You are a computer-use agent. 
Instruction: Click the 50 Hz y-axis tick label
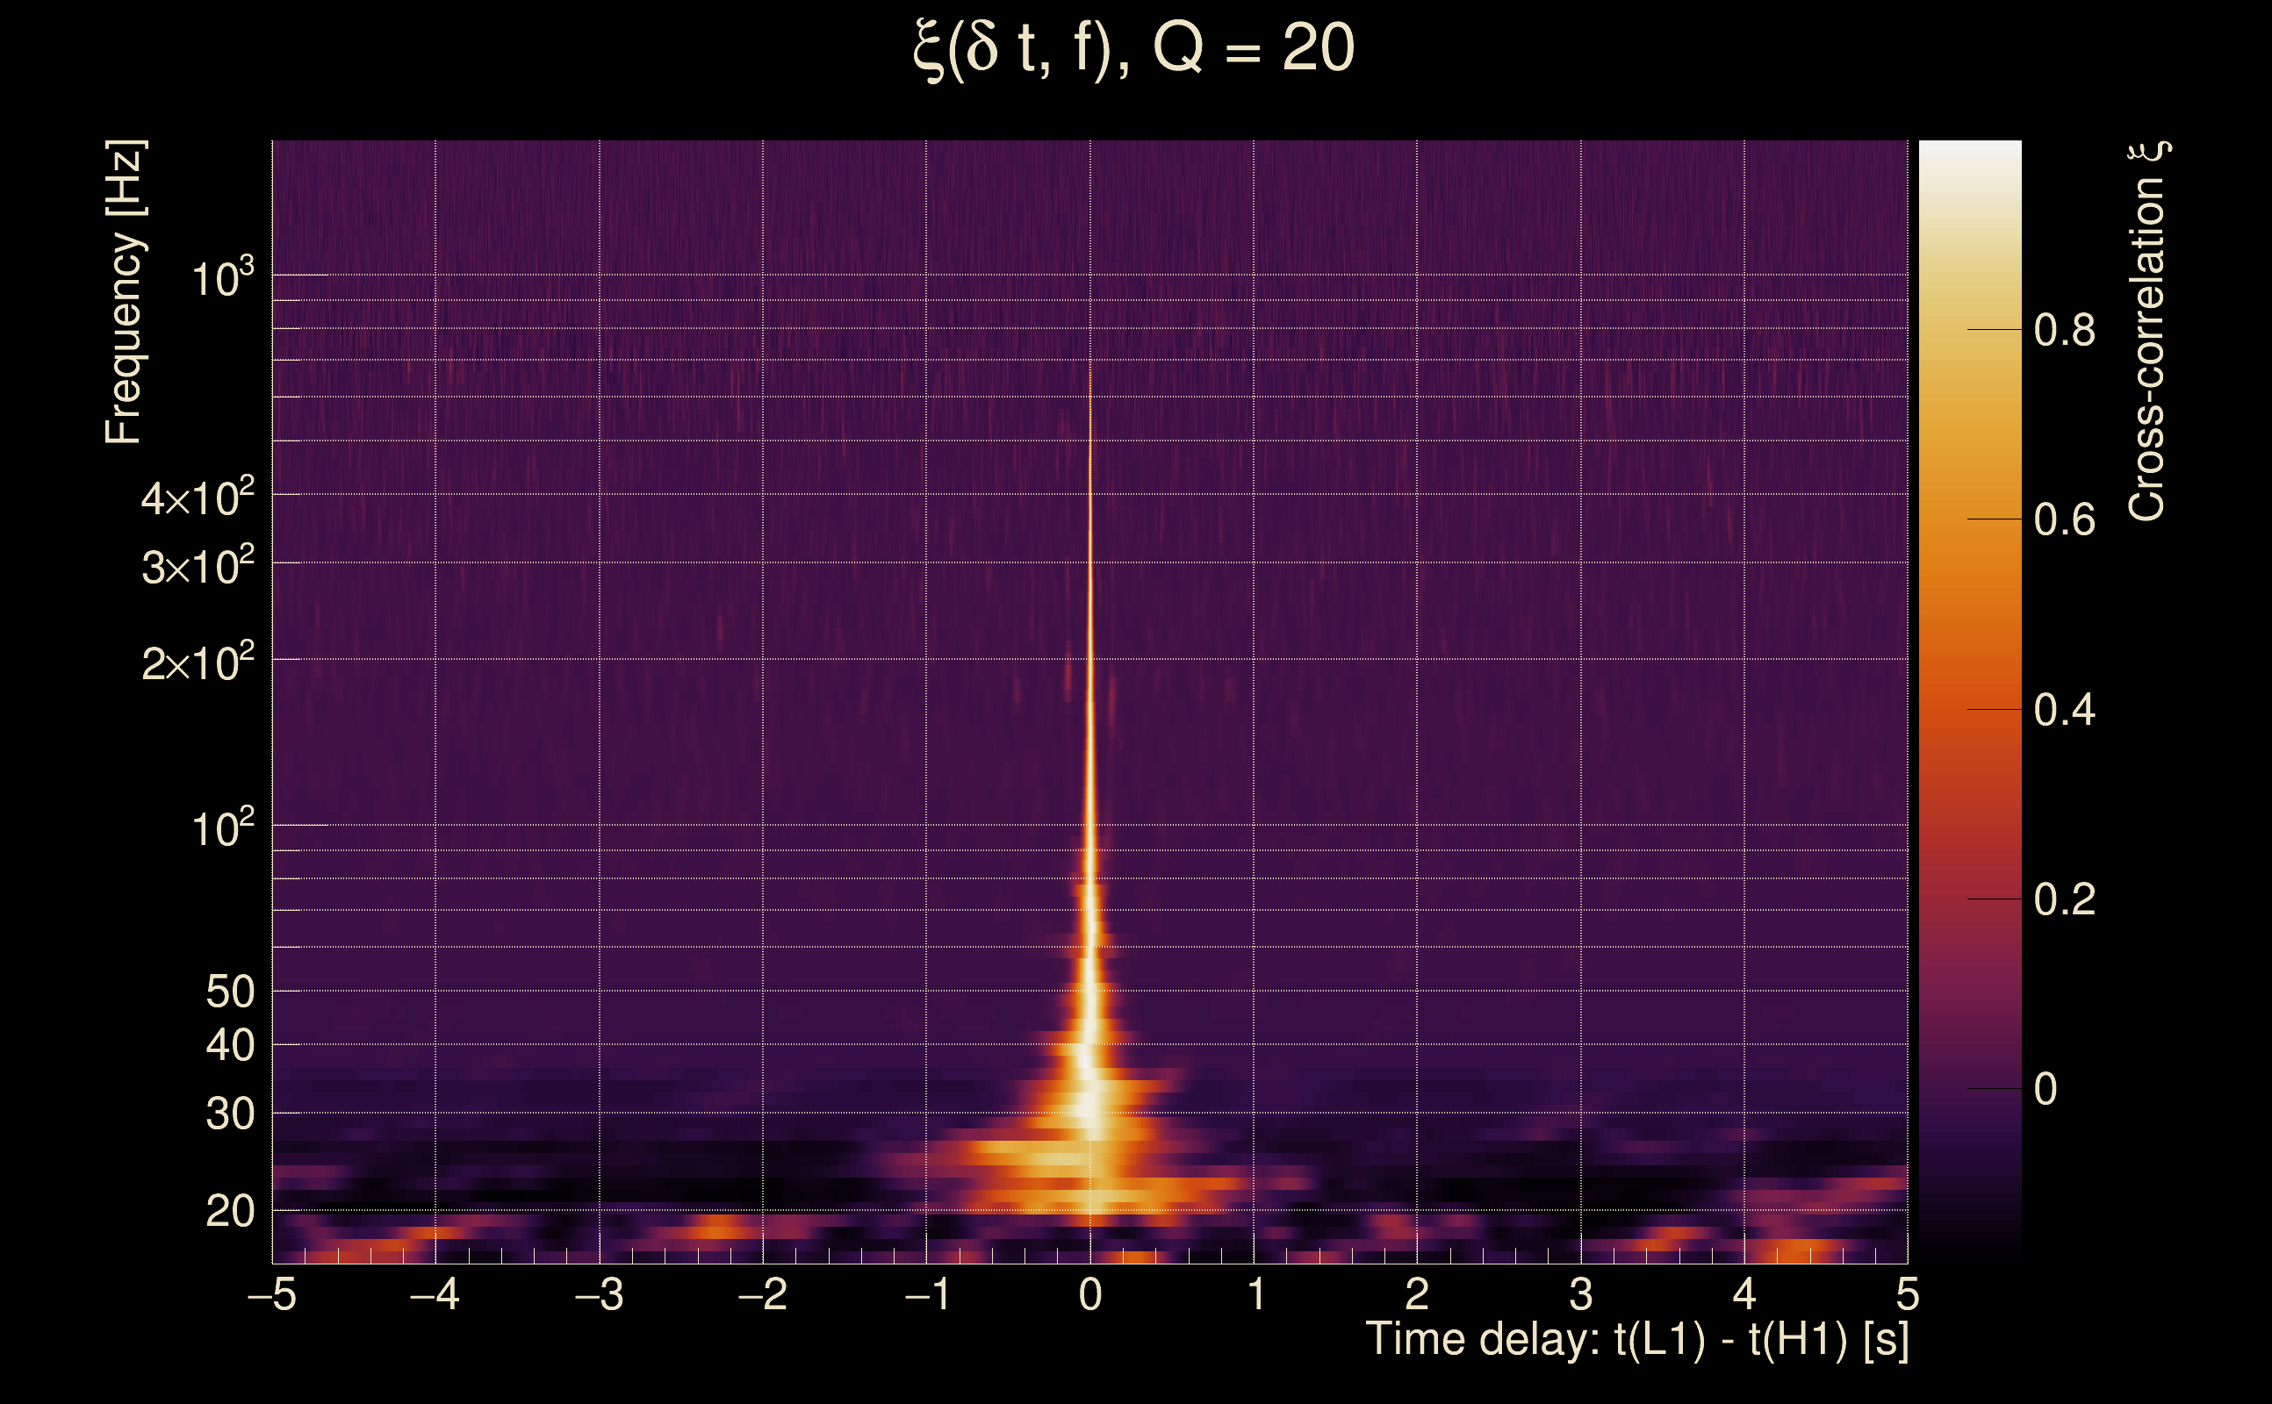[x=229, y=992]
